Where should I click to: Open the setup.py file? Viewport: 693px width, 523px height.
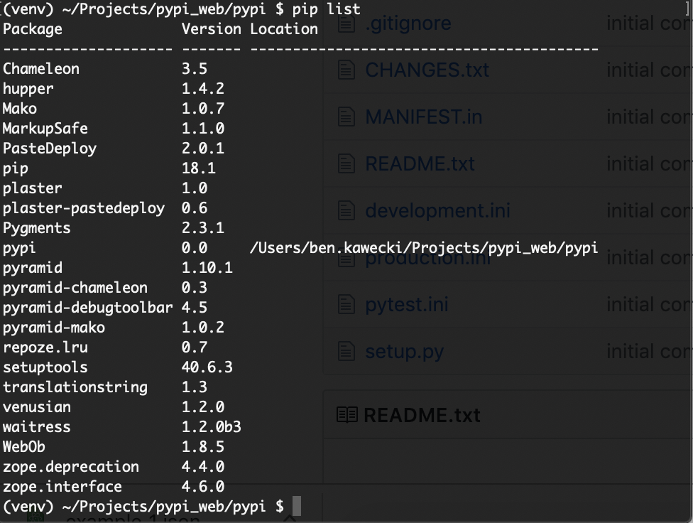[x=405, y=350]
